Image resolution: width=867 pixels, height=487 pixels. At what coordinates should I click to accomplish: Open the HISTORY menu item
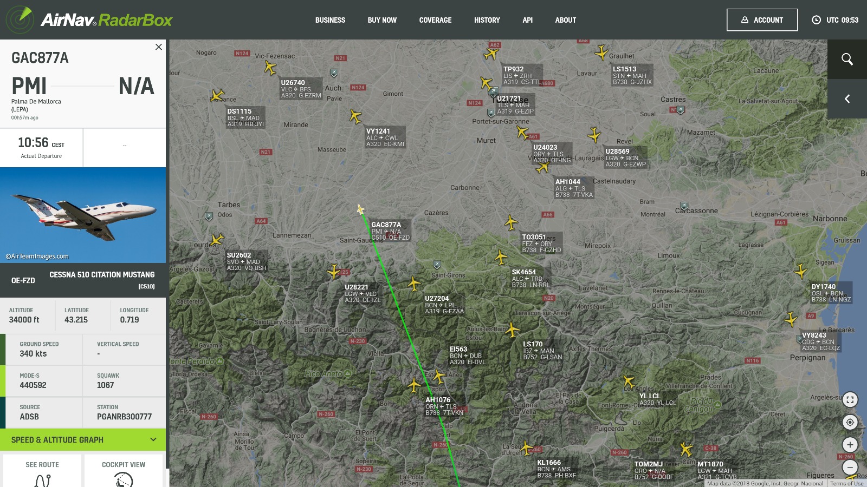(487, 20)
